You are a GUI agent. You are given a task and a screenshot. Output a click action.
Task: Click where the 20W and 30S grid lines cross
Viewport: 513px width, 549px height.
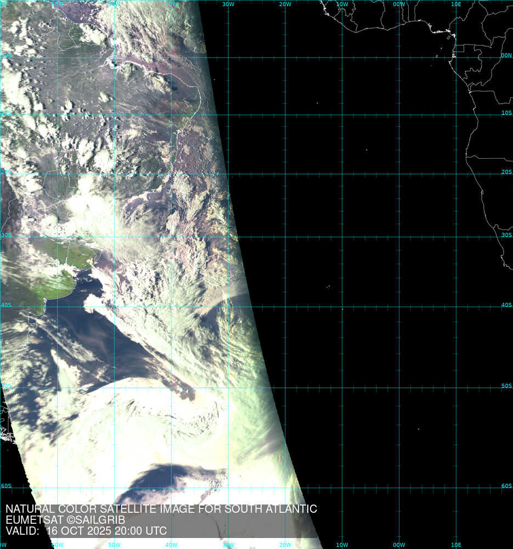coord(285,237)
